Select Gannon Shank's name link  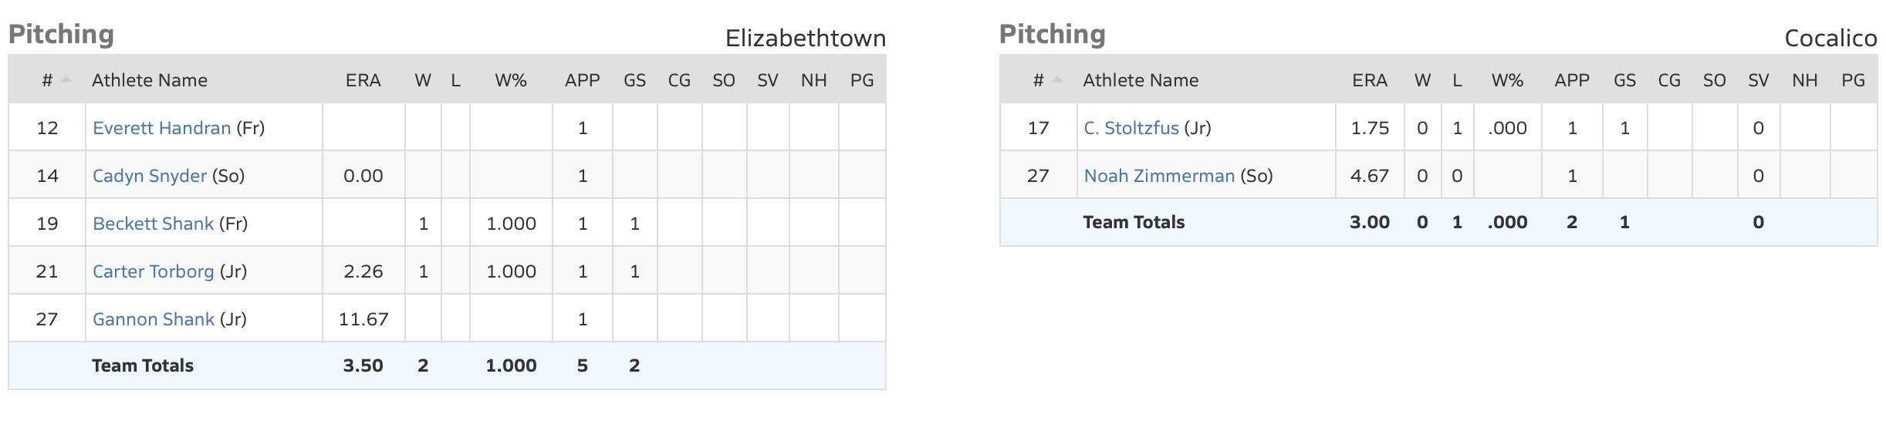(x=153, y=319)
